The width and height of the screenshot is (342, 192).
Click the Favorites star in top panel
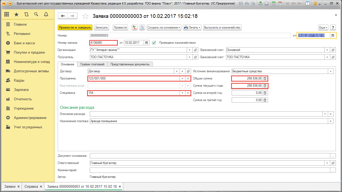[17, 14]
